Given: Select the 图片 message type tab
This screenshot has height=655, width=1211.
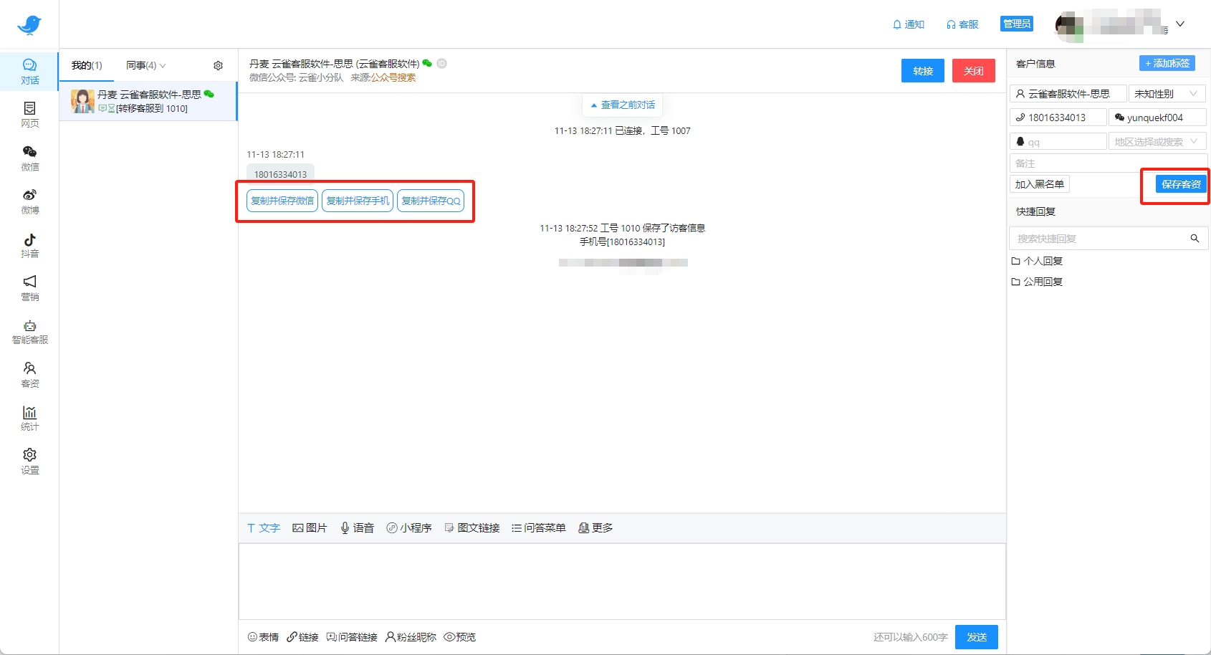Looking at the screenshot, I should (310, 528).
